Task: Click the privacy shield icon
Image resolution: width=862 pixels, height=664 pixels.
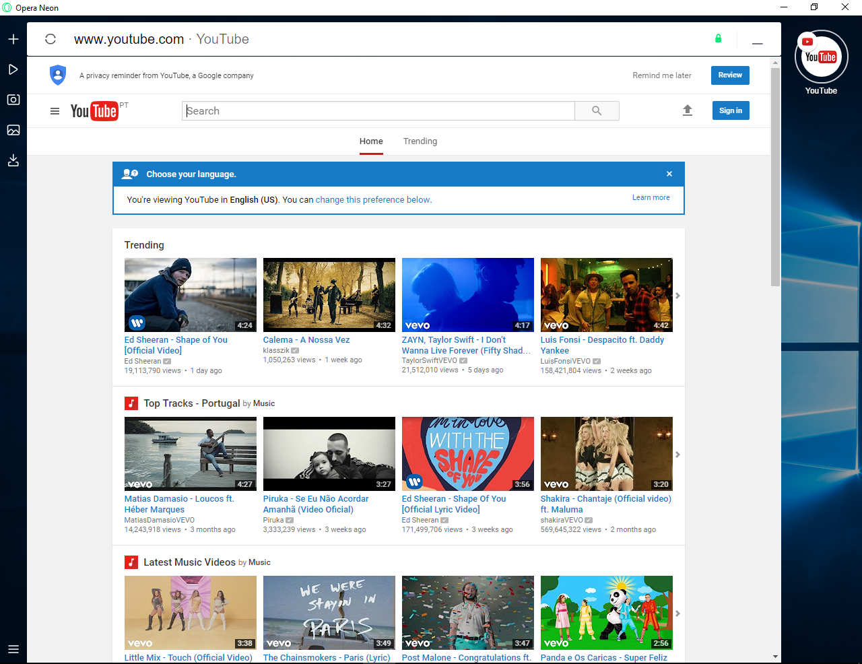Action: (x=58, y=75)
